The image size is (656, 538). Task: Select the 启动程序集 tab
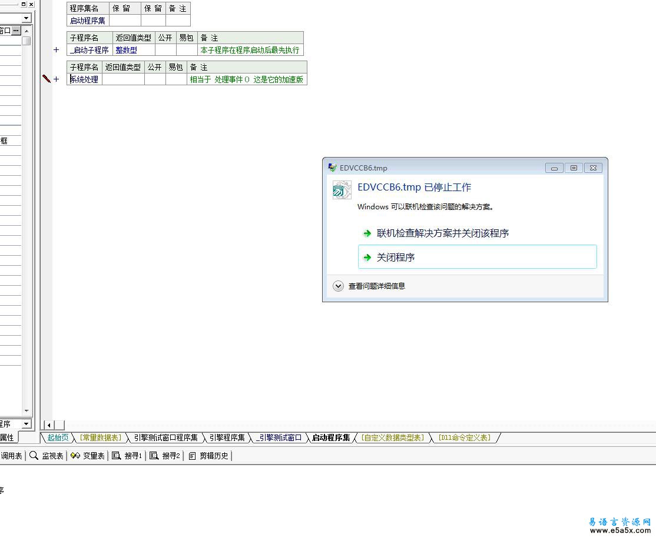pos(331,437)
